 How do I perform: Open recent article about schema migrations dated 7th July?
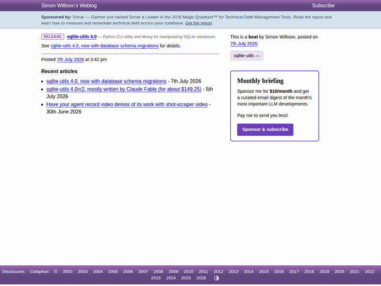(106, 81)
